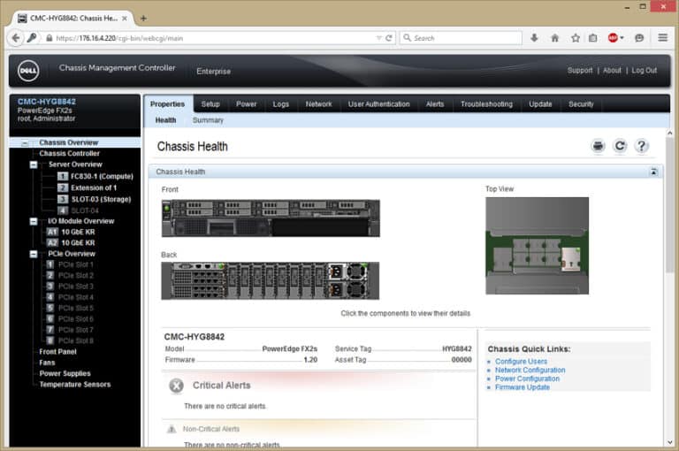Viewport: 679px width, 451px height.
Task: Reload page using address bar reload icon
Action: point(389,38)
